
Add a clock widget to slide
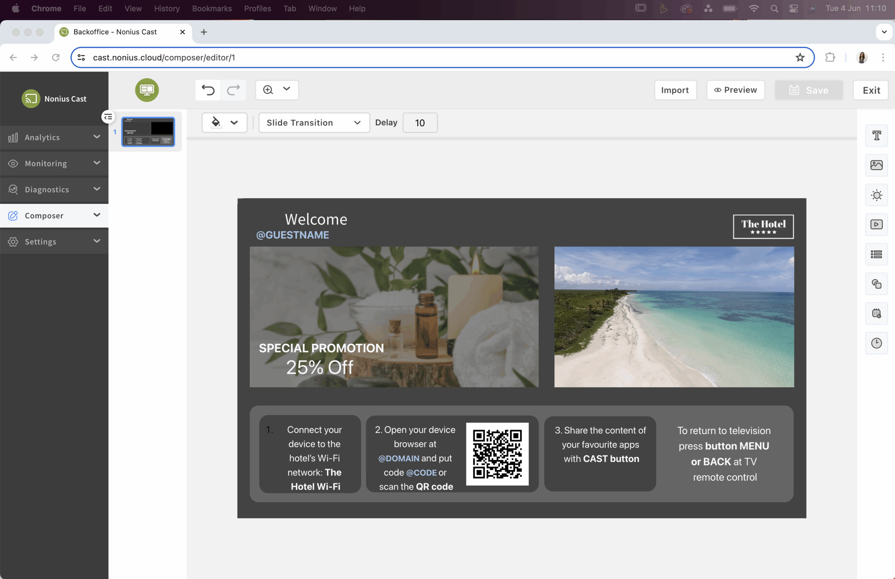tap(876, 343)
